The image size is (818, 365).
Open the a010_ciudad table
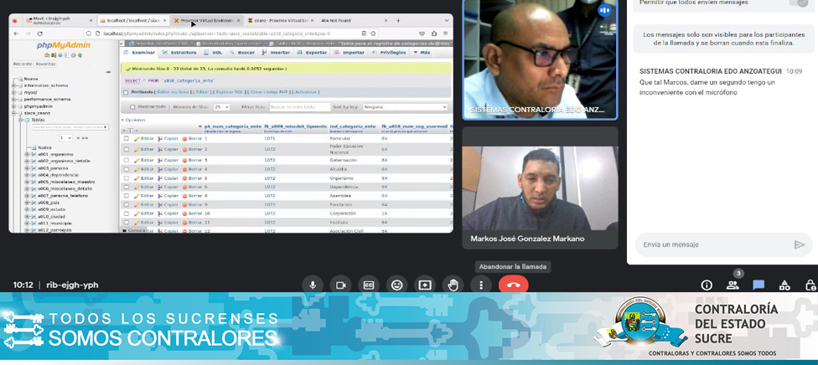coord(51,216)
